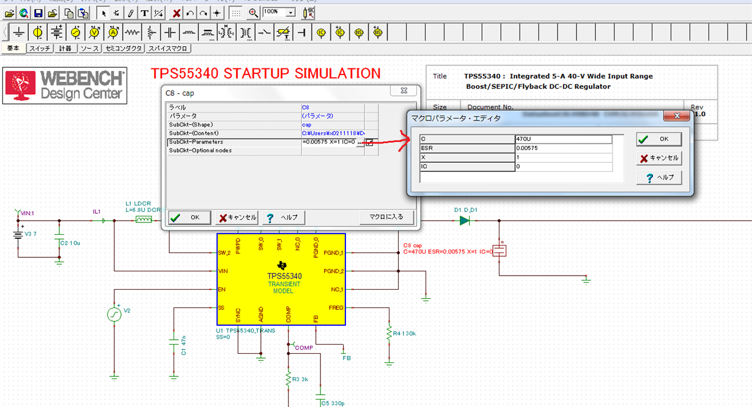Choose the capacitor component icon

pyautogui.click(x=170, y=32)
